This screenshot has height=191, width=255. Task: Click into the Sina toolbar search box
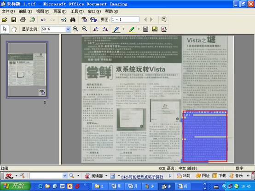[46, 176]
